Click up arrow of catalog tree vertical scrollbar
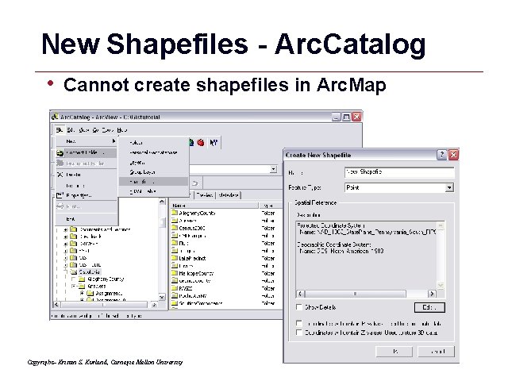Screen dimensions: 508x381 tap(162, 202)
